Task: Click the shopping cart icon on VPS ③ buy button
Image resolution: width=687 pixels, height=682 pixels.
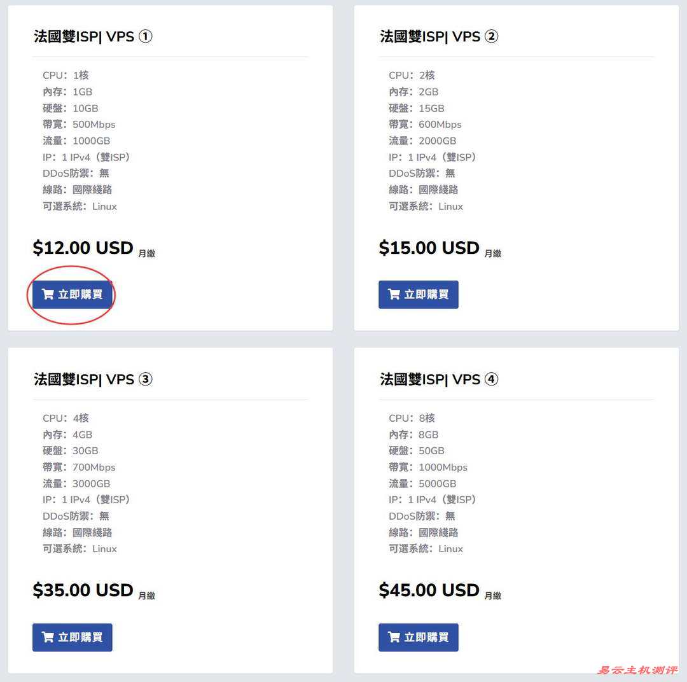Action: [x=49, y=637]
